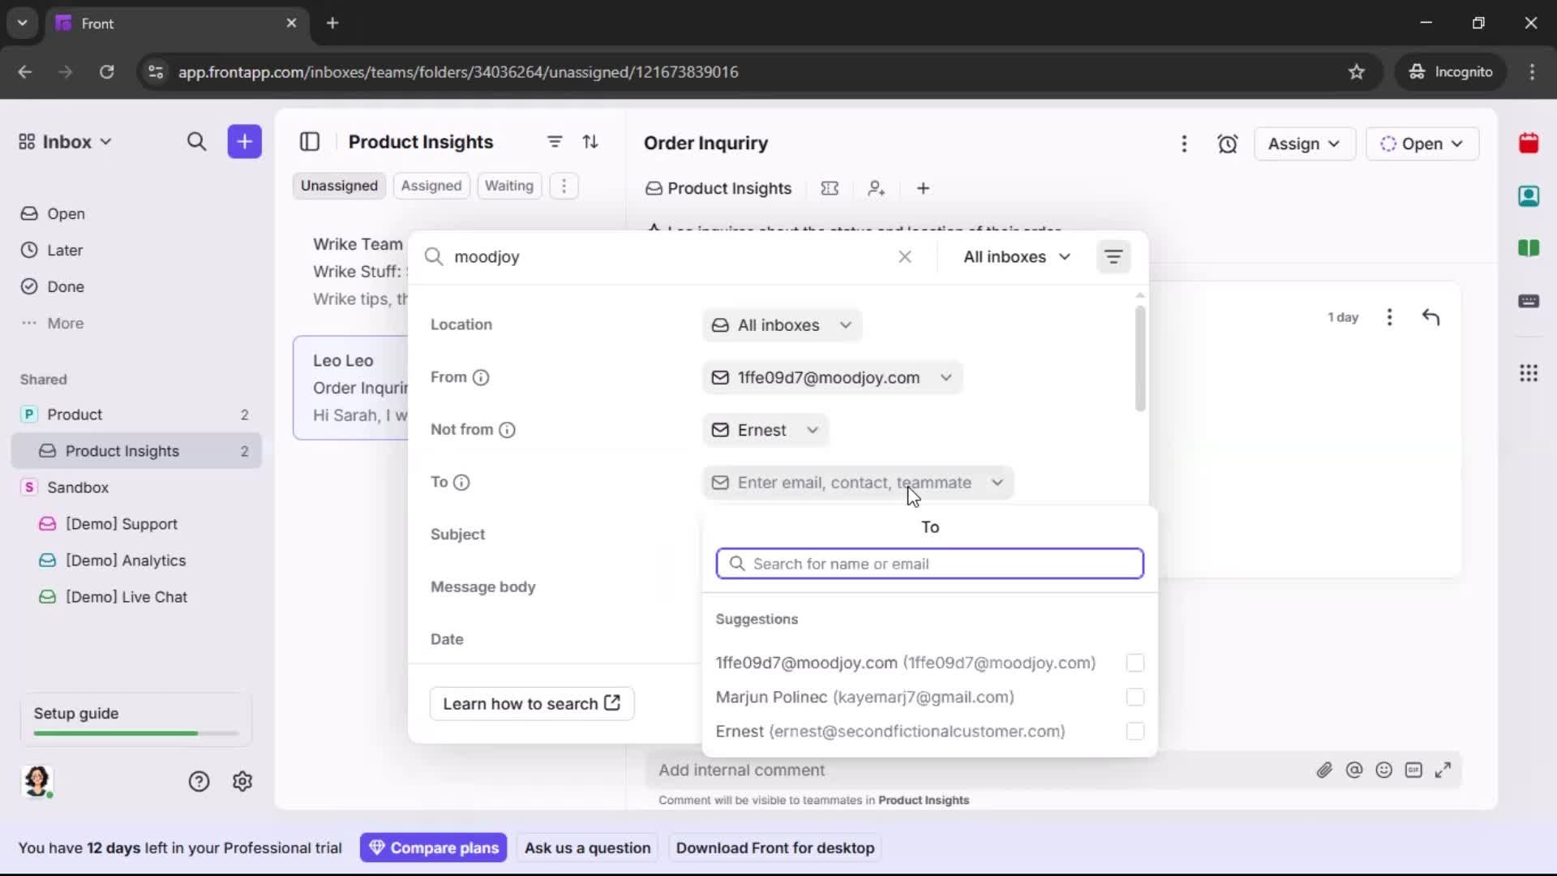Toggle the conversation list sidebar panel

(x=310, y=141)
